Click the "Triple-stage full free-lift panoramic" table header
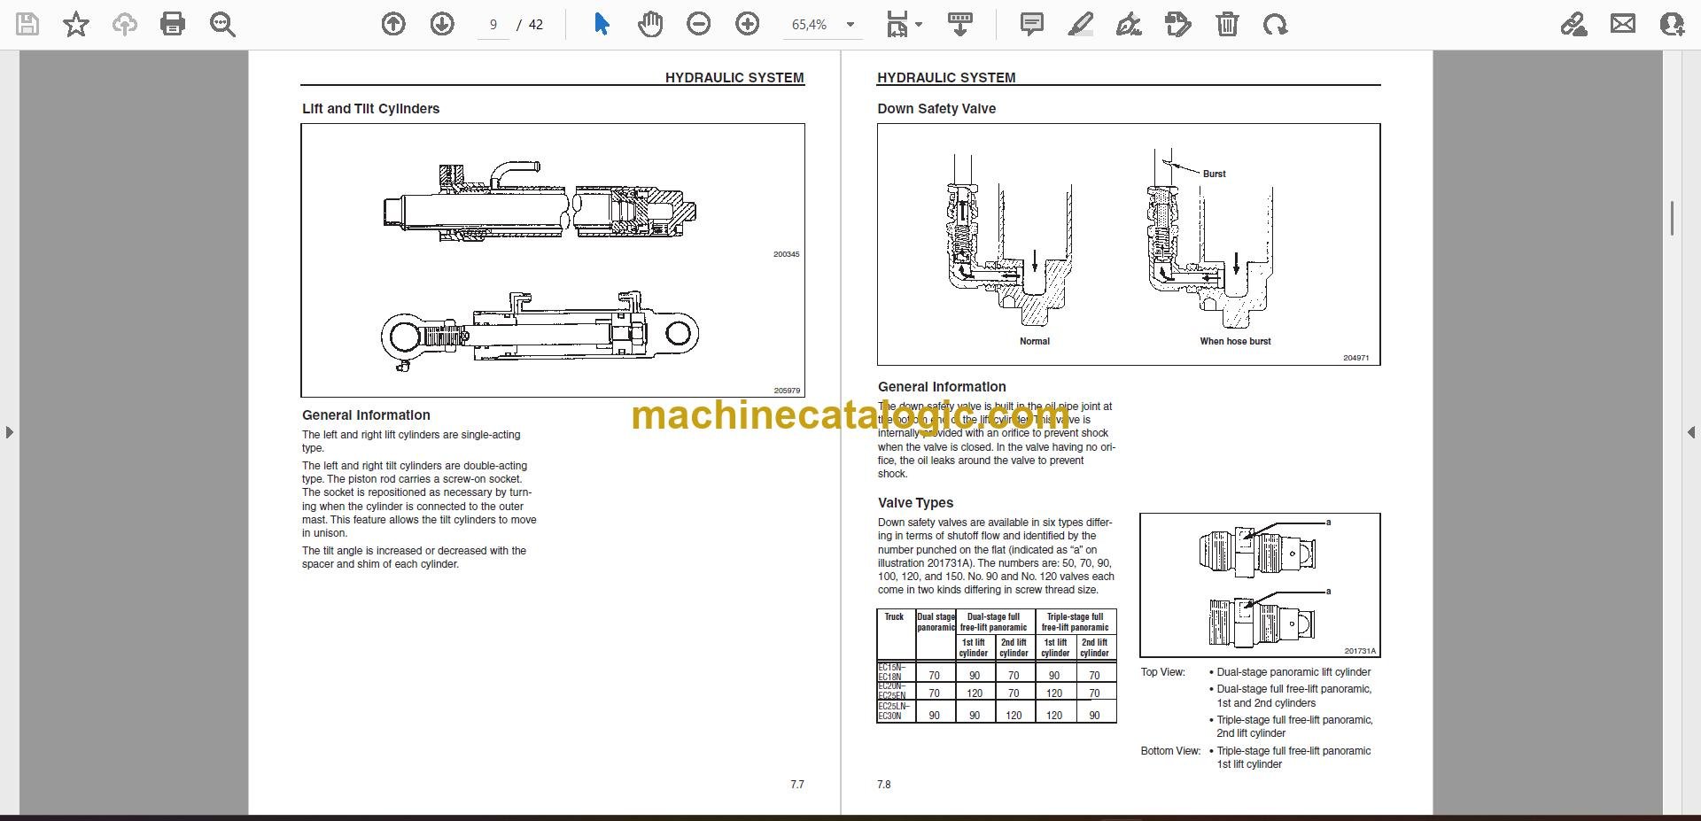Screen dimensions: 1701x821 point(1075,622)
